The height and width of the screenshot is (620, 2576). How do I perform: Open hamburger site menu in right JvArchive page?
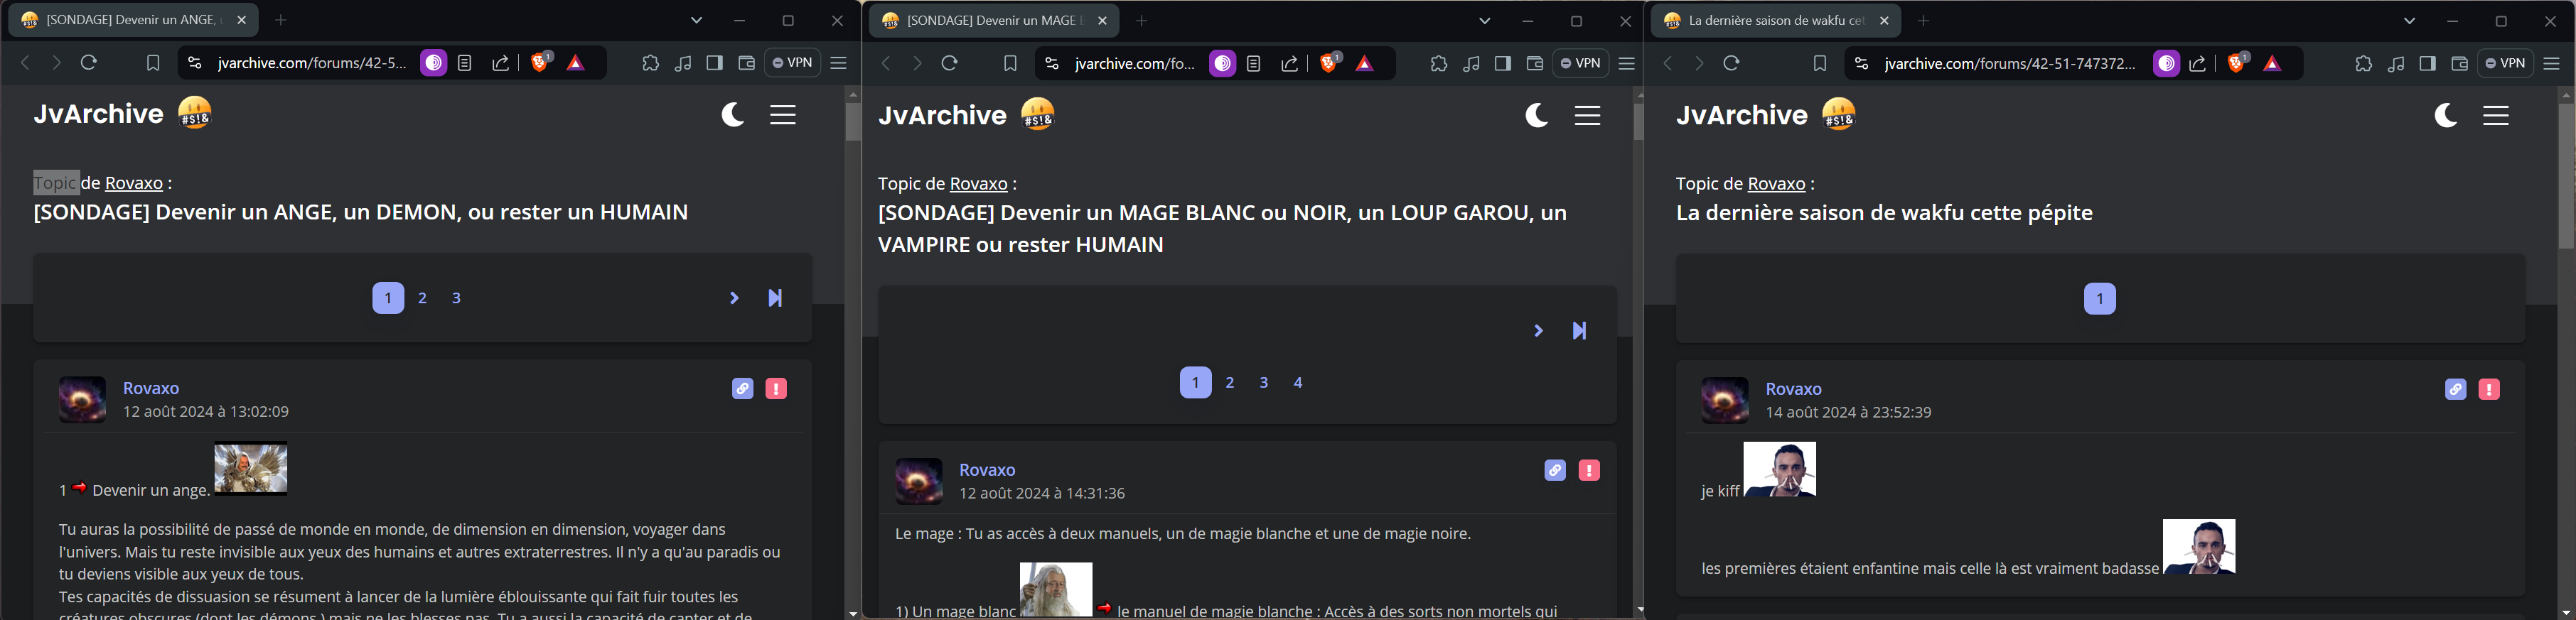[2496, 116]
